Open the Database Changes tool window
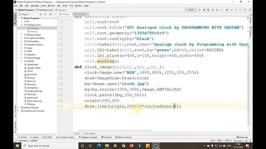266x149 pixels. (x=88, y=137)
